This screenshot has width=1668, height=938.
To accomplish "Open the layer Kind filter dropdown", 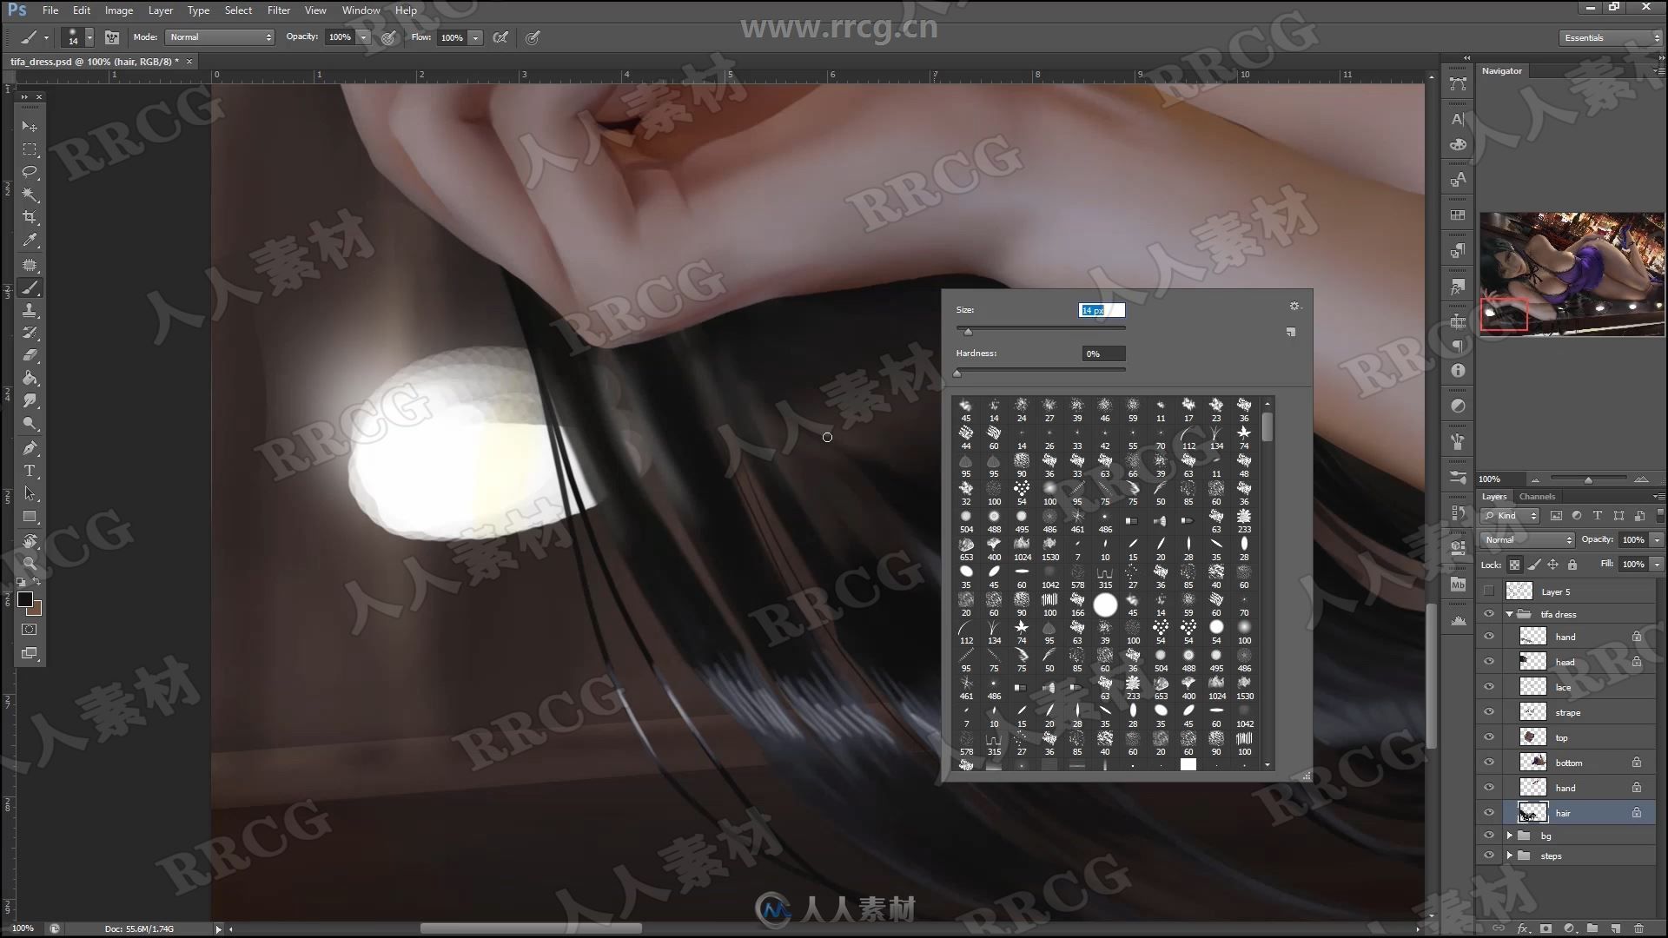I will 1510,516.
